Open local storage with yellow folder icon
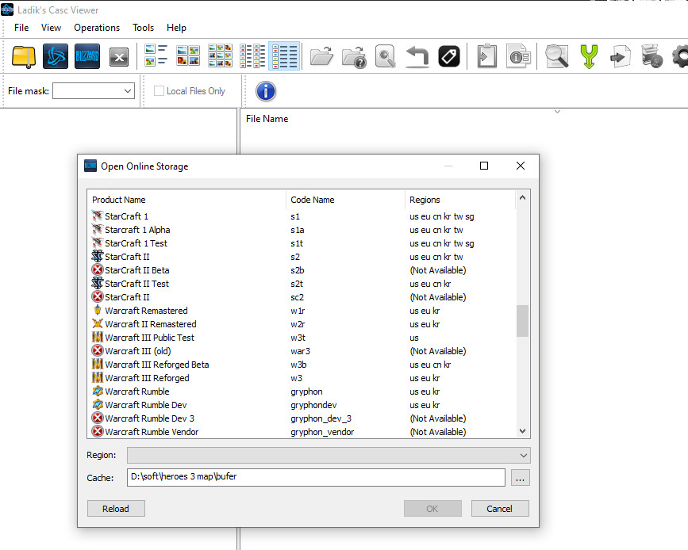 [24, 56]
